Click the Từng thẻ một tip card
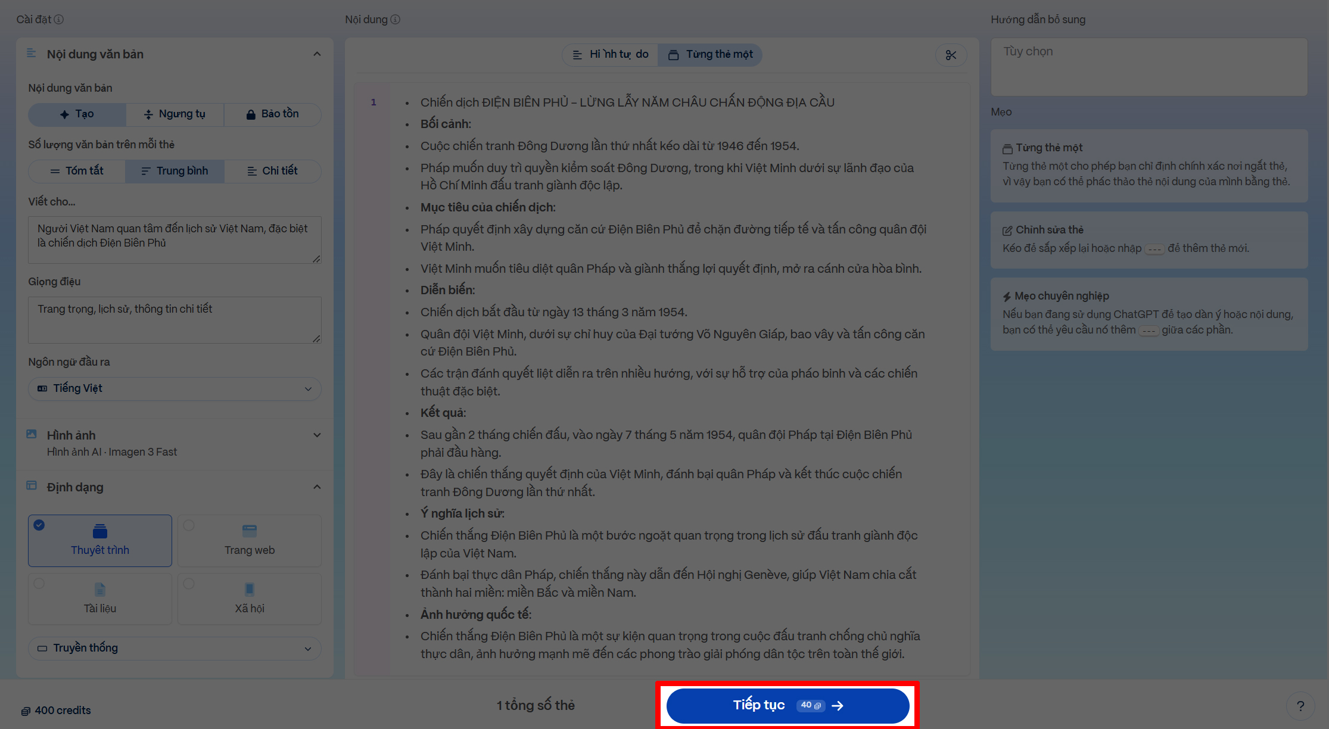The image size is (1329, 729). click(1149, 166)
